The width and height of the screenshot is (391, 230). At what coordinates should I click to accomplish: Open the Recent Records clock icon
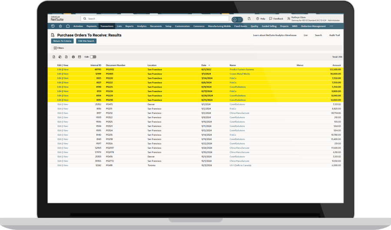pyautogui.click(x=53, y=26)
